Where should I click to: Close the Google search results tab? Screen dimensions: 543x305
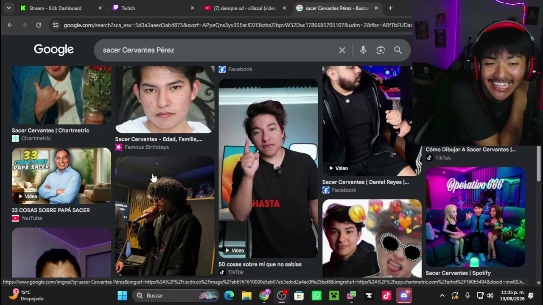coord(376,8)
